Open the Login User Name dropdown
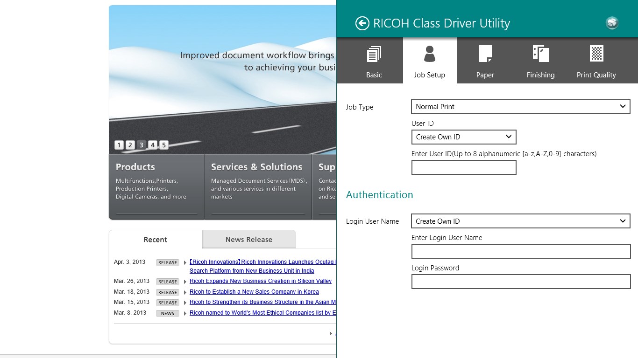Screen dimensions: 638x358 (x=521, y=221)
